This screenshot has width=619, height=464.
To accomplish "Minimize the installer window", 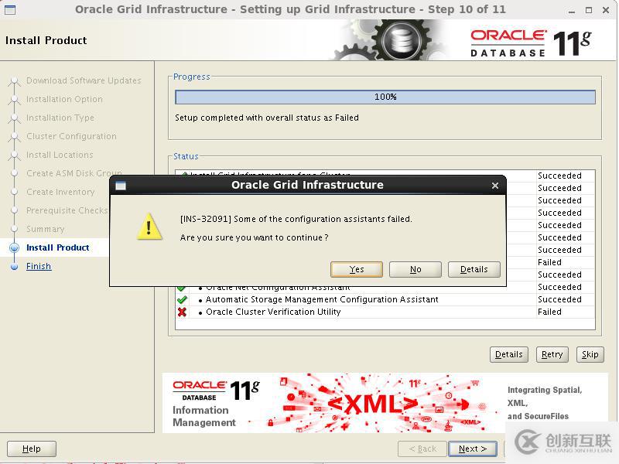I will tap(572, 11).
